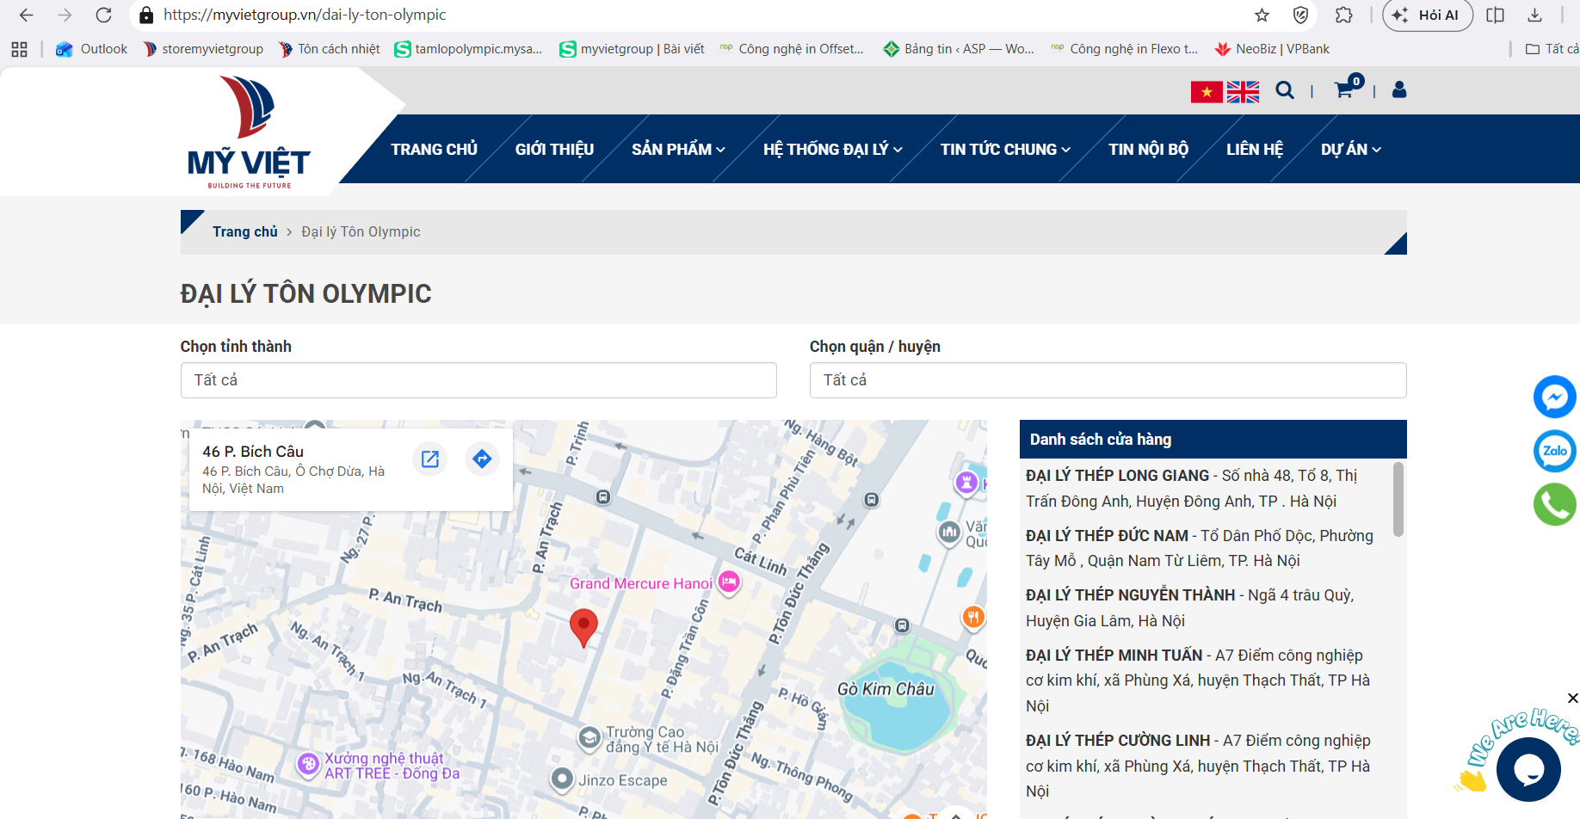Open the Chọn tỉnh thành dropdown

click(478, 380)
